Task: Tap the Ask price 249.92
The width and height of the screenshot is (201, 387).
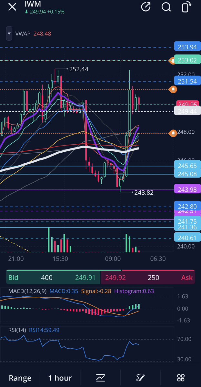Action: tap(116, 277)
